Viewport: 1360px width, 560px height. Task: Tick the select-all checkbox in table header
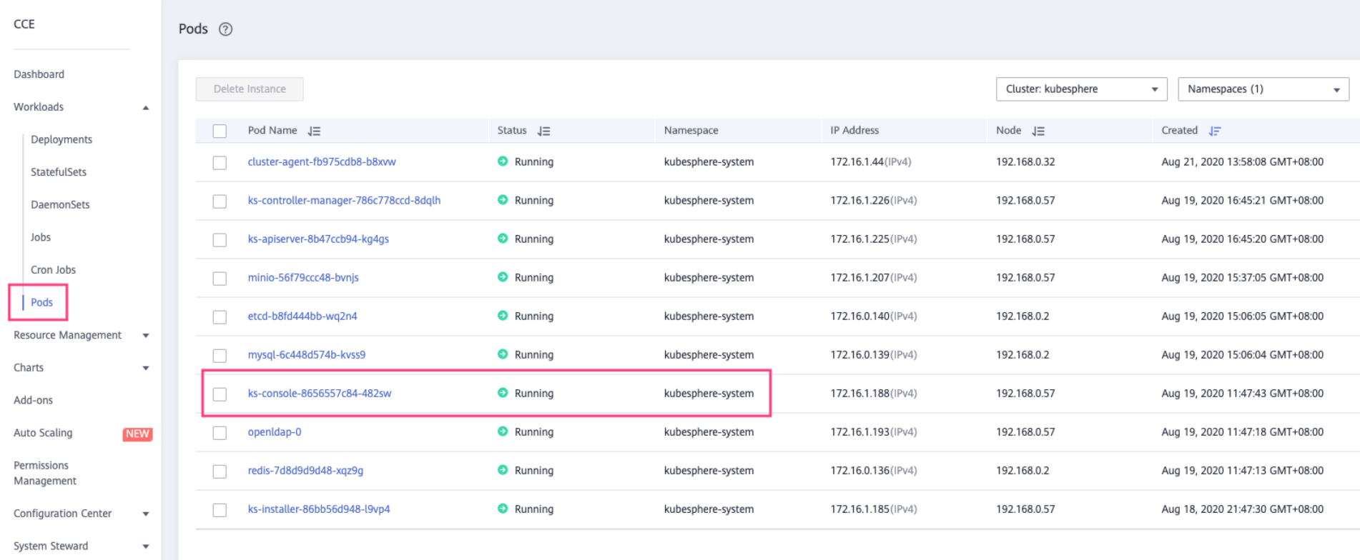pos(220,131)
